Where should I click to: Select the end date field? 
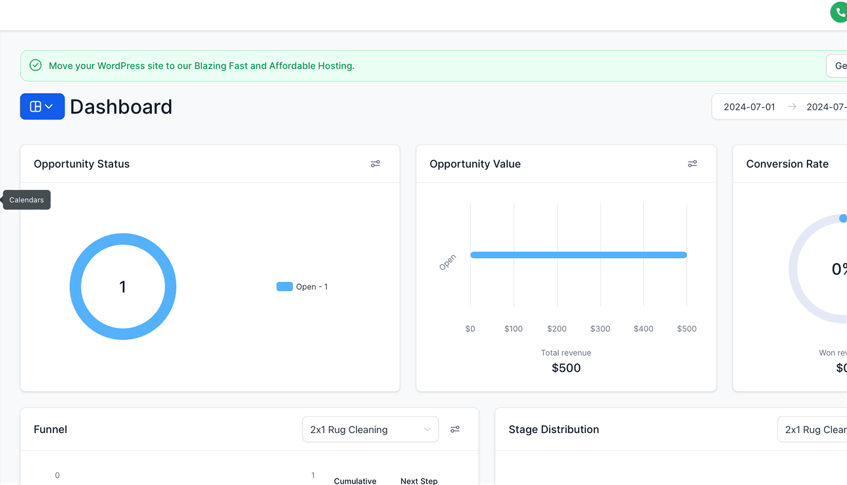tap(827, 106)
